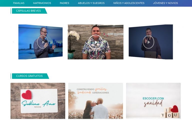Open the Sublime Amor Novios course
The height and width of the screenshot is (120, 192).
click(38, 101)
